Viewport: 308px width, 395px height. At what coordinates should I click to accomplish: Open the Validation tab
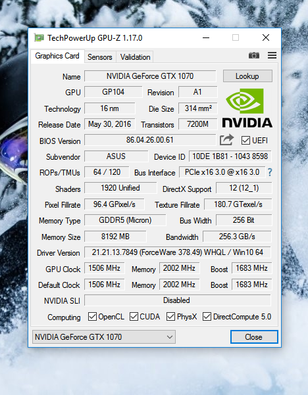(x=135, y=57)
